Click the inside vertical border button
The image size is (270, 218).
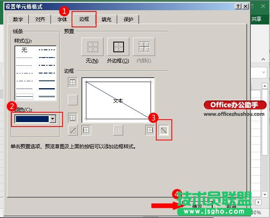[118, 130]
